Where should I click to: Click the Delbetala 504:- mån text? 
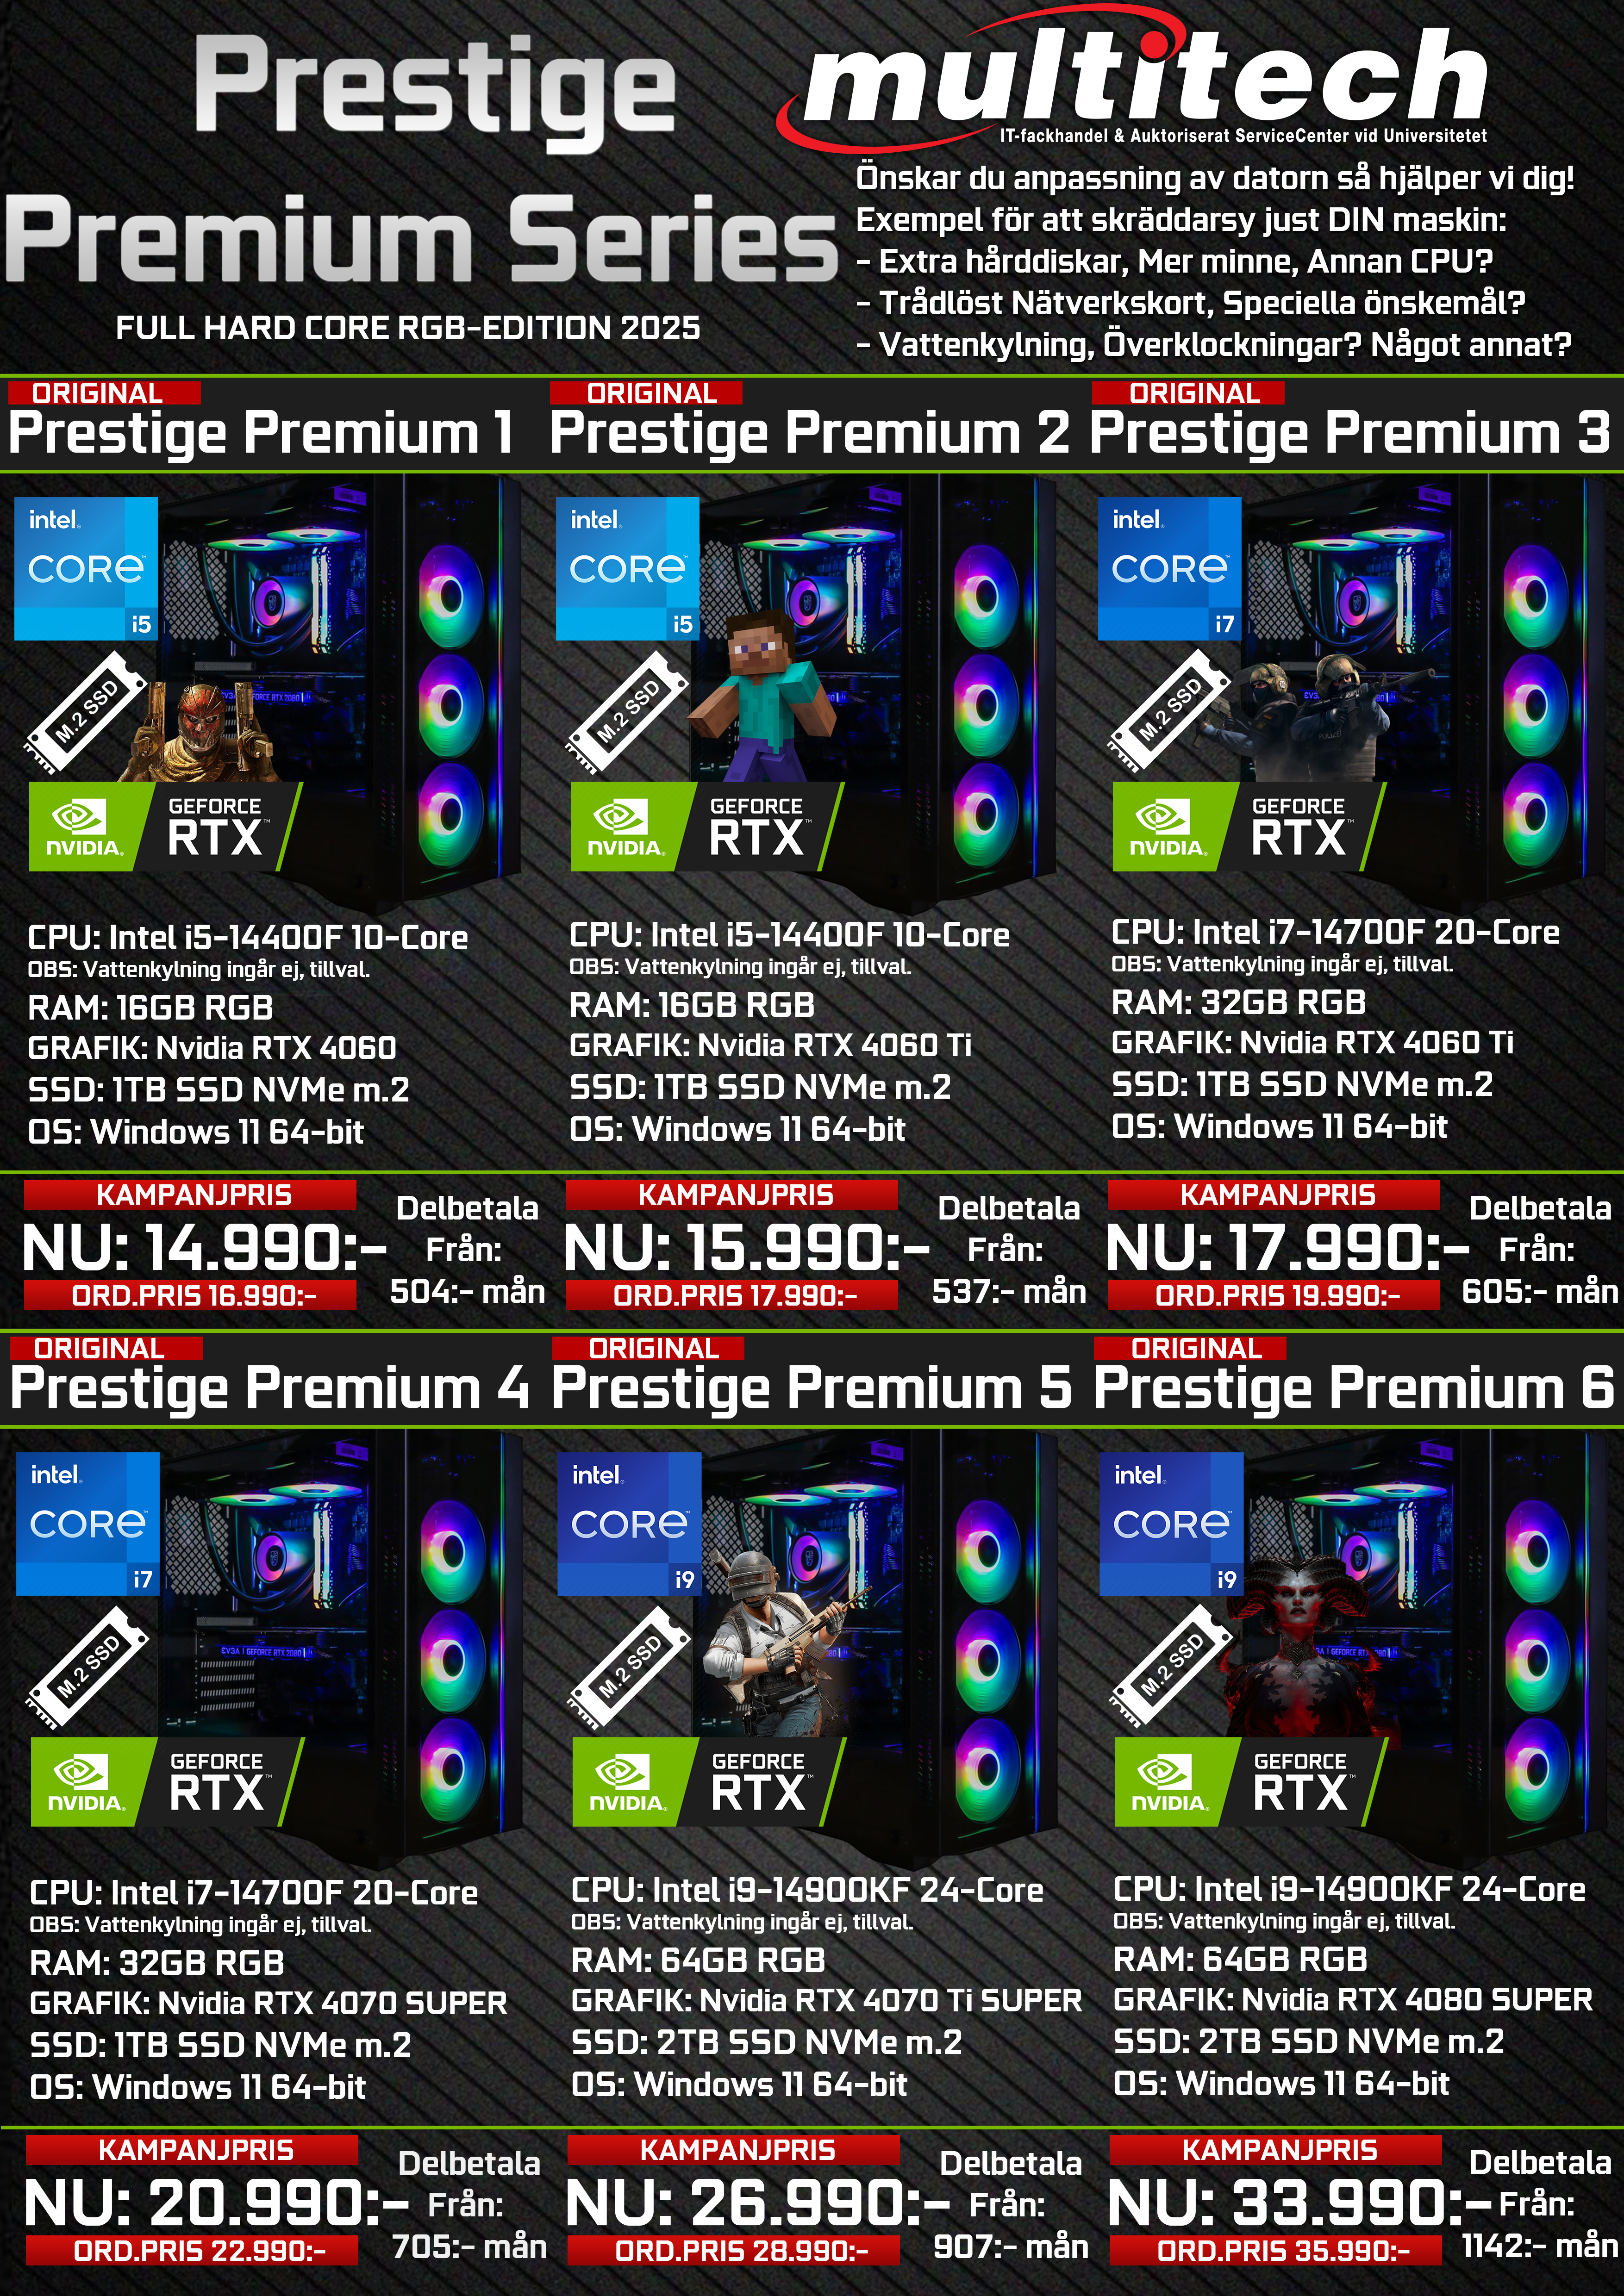tap(467, 1250)
